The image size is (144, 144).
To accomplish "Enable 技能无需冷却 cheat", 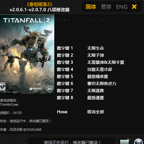I will (100, 69).
